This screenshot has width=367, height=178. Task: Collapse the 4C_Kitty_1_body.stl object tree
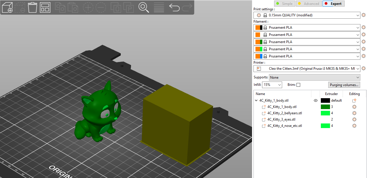coord(256,100)
